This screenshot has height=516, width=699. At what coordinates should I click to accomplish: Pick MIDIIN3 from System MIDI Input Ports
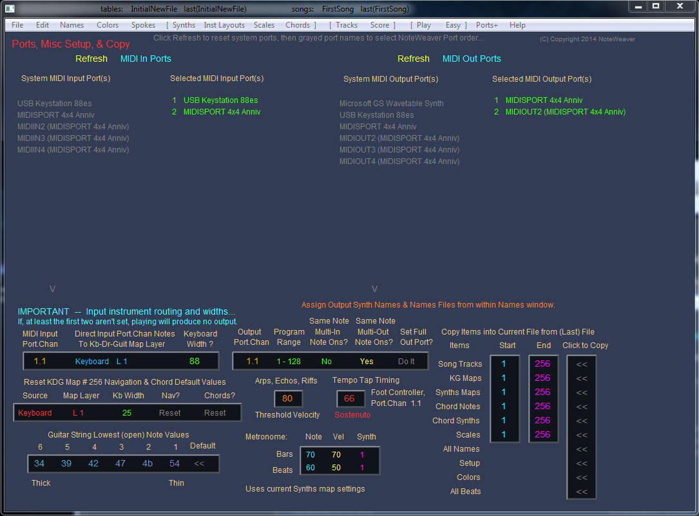pyautogui.click(x=73, y=138)
